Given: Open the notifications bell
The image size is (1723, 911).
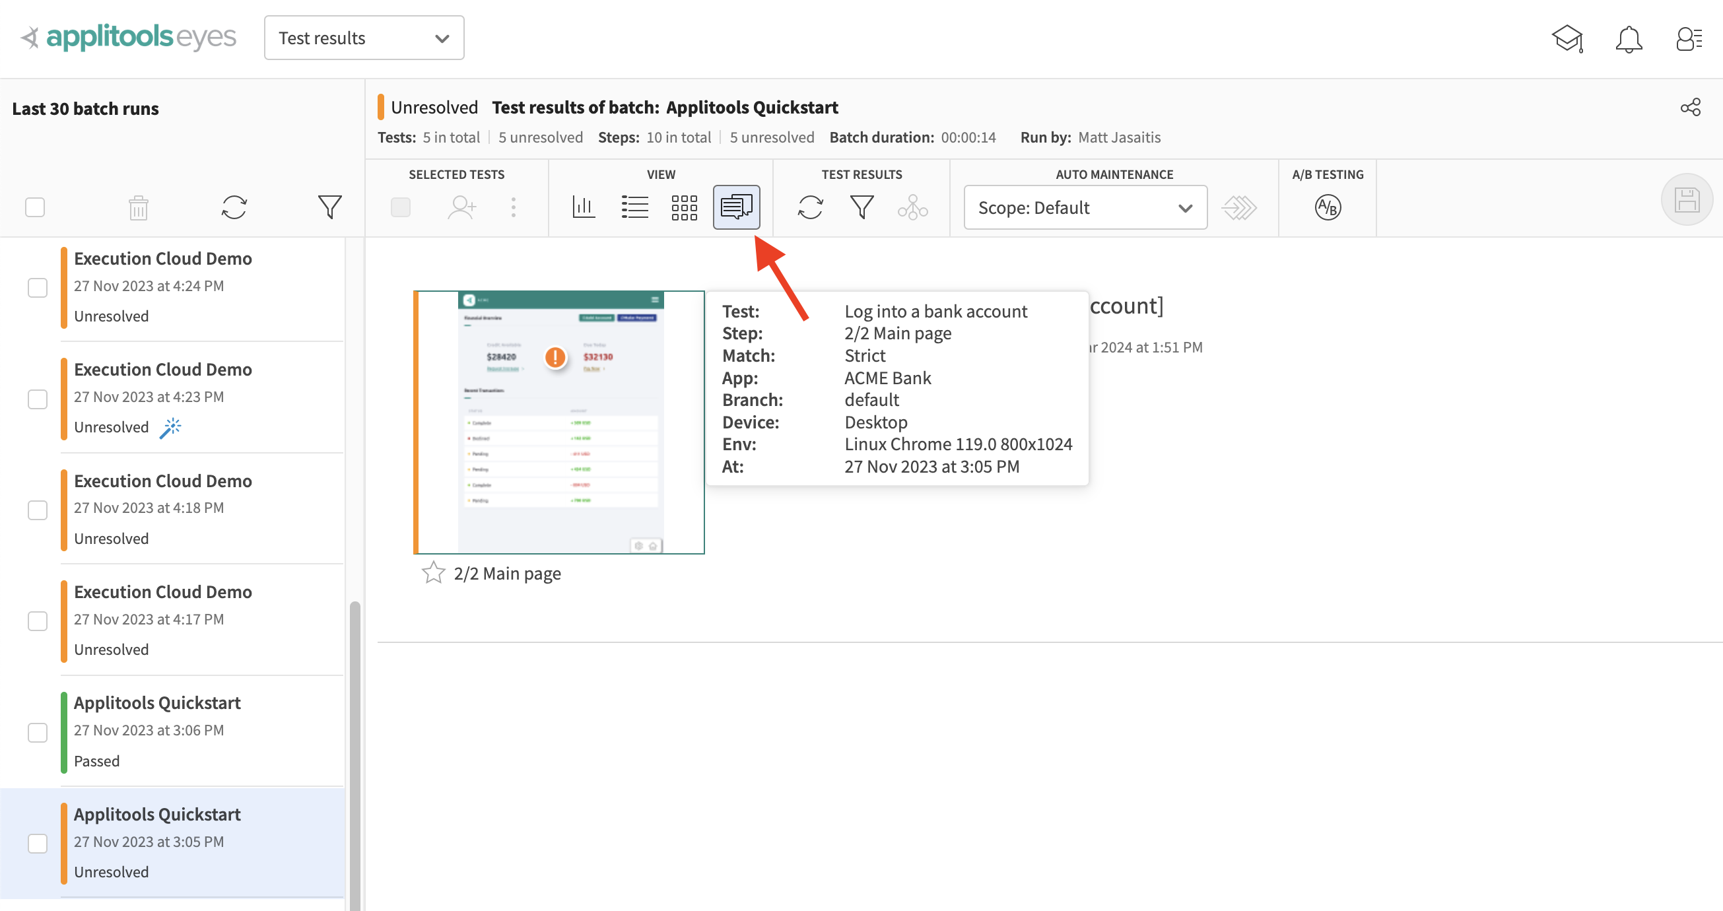Looking at the screenshot, I should (x=1628, y=39).
